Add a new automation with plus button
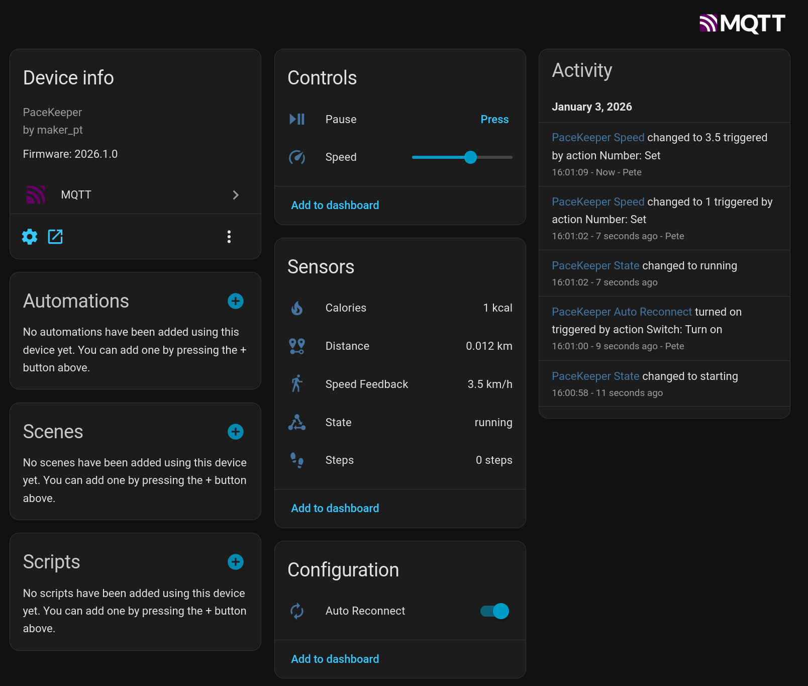The width and height of the screenshot is (808, 686). [235, 301]
